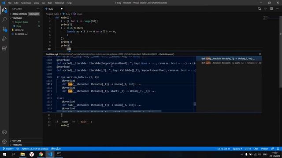
Task: Close the peek definitions widget
Action: [x=260, y=54]
